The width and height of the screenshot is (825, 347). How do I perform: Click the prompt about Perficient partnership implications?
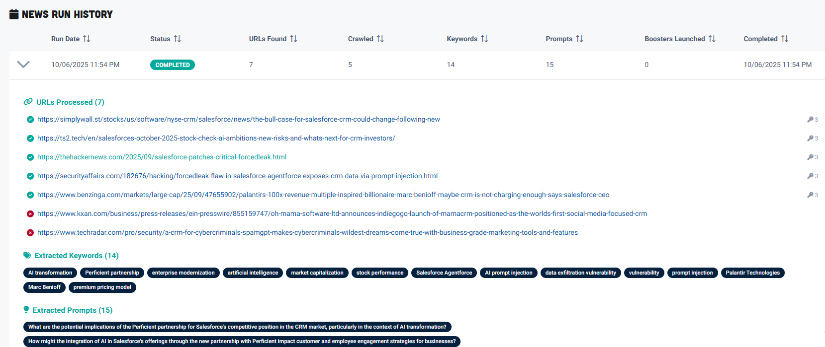237,327
